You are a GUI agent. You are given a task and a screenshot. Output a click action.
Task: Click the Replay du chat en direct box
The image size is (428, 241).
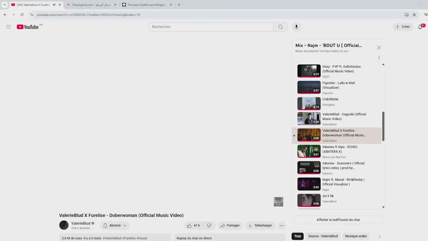click(231, 237)
